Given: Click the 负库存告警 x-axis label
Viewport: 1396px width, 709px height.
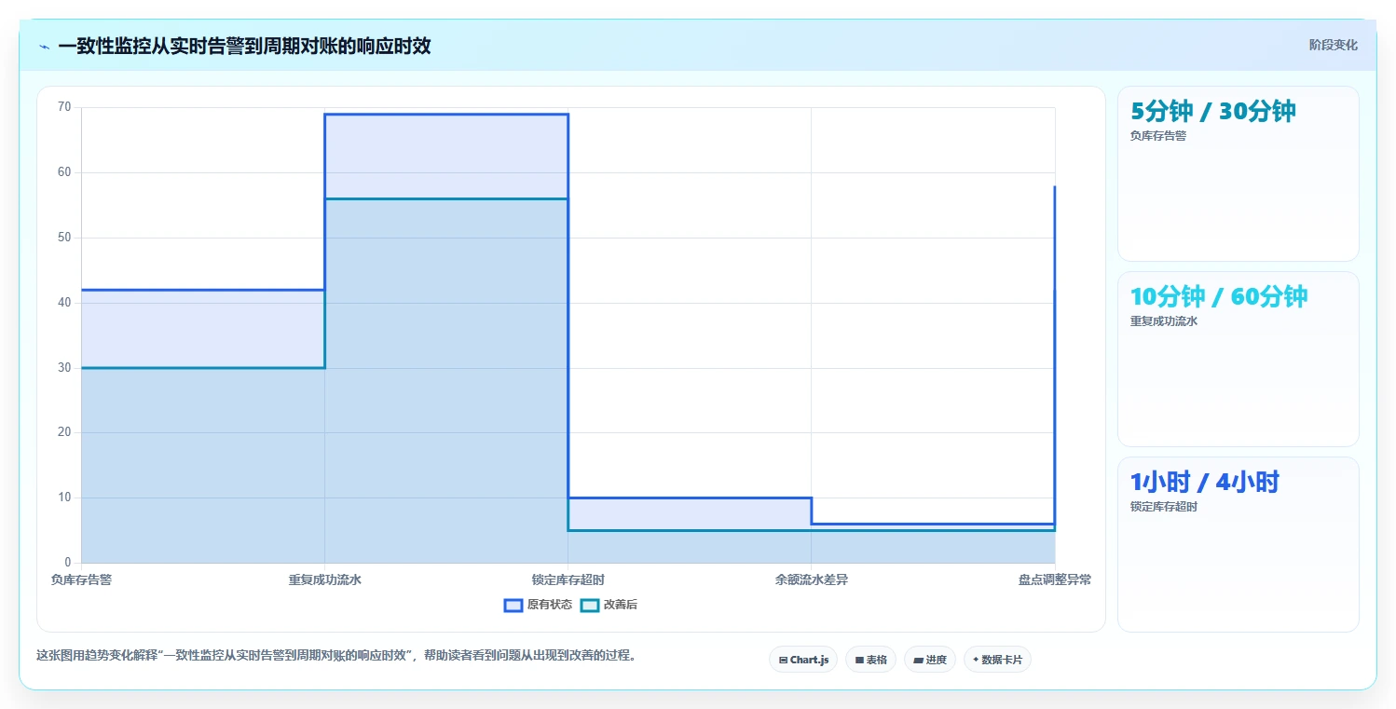Looking at the screenshot, I should pyautogui.click(x=81, y=579).
